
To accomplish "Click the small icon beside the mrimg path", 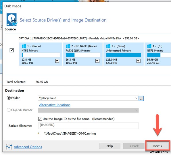I will point(39,133).
